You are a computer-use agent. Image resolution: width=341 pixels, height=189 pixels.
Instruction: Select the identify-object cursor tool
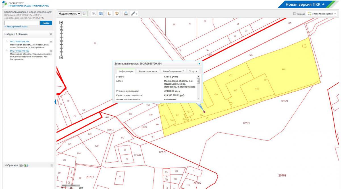click(84, 14)
